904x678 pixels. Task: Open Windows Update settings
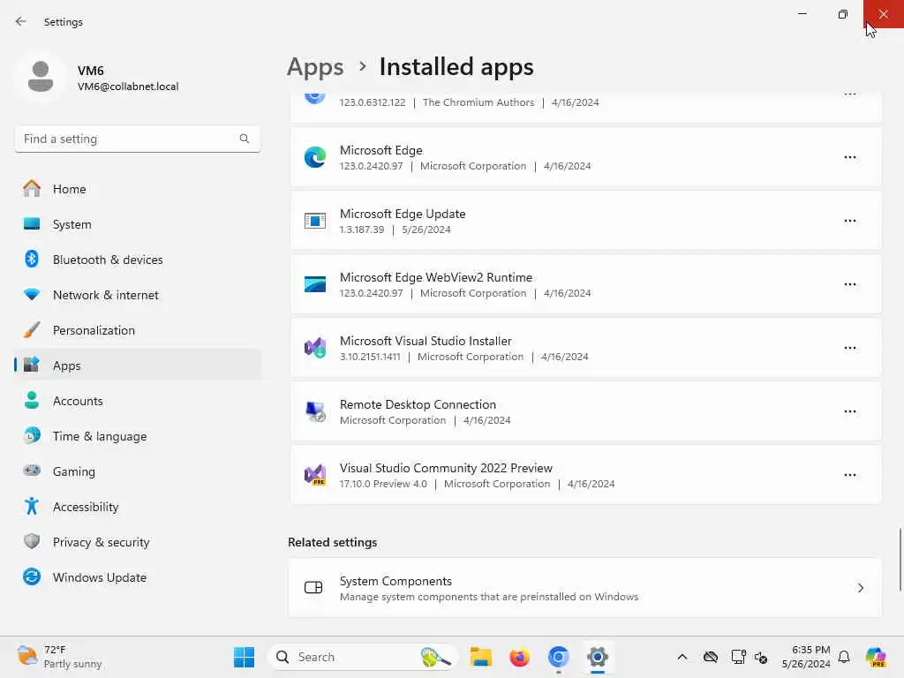coord(137,577)
